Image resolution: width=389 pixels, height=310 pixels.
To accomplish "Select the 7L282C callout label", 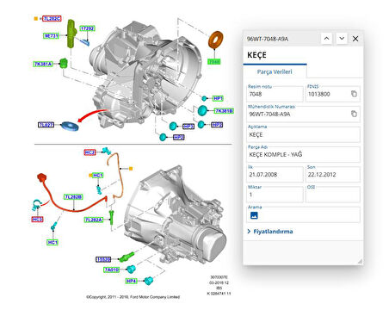I will pyautogui.click(x=52, y=19).
